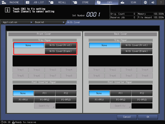165x124 pixels.
Task: Choose Tray8 under Front Cover
Action: pyautogui.click(x=69, y=76)
